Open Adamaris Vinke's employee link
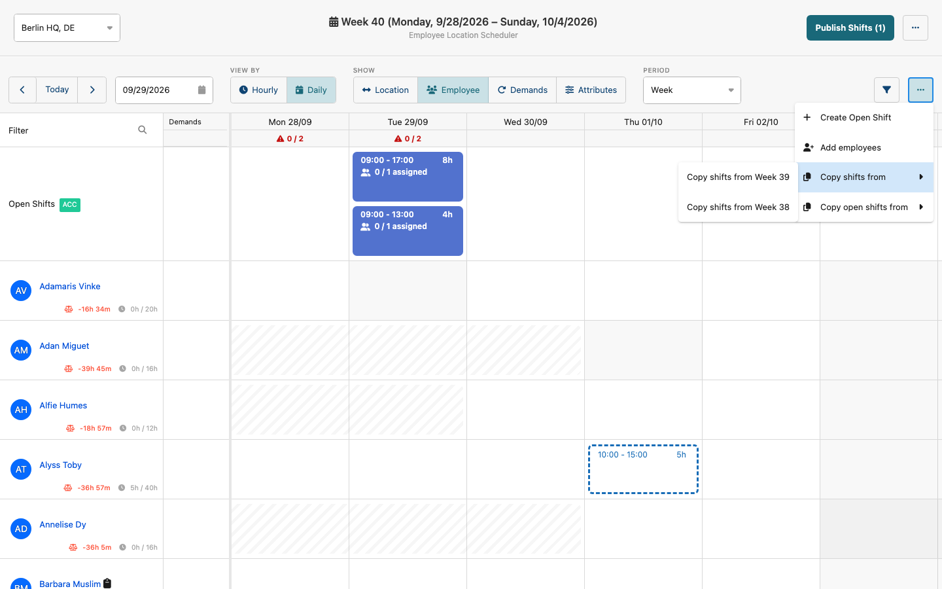Image resolution: width=942 pixels, height=589 pixels. click(70, 286)
